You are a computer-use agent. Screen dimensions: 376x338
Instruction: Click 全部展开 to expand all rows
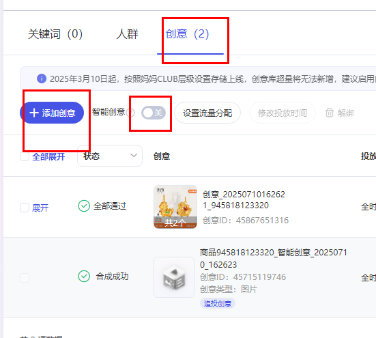48,157
